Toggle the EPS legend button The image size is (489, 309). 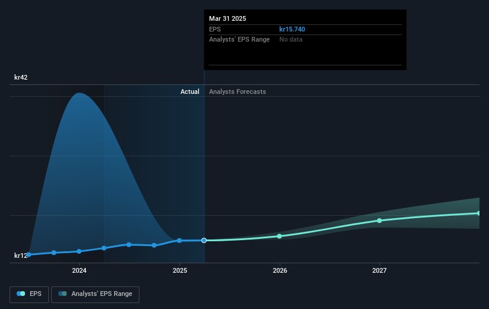[x=29, y=294]
